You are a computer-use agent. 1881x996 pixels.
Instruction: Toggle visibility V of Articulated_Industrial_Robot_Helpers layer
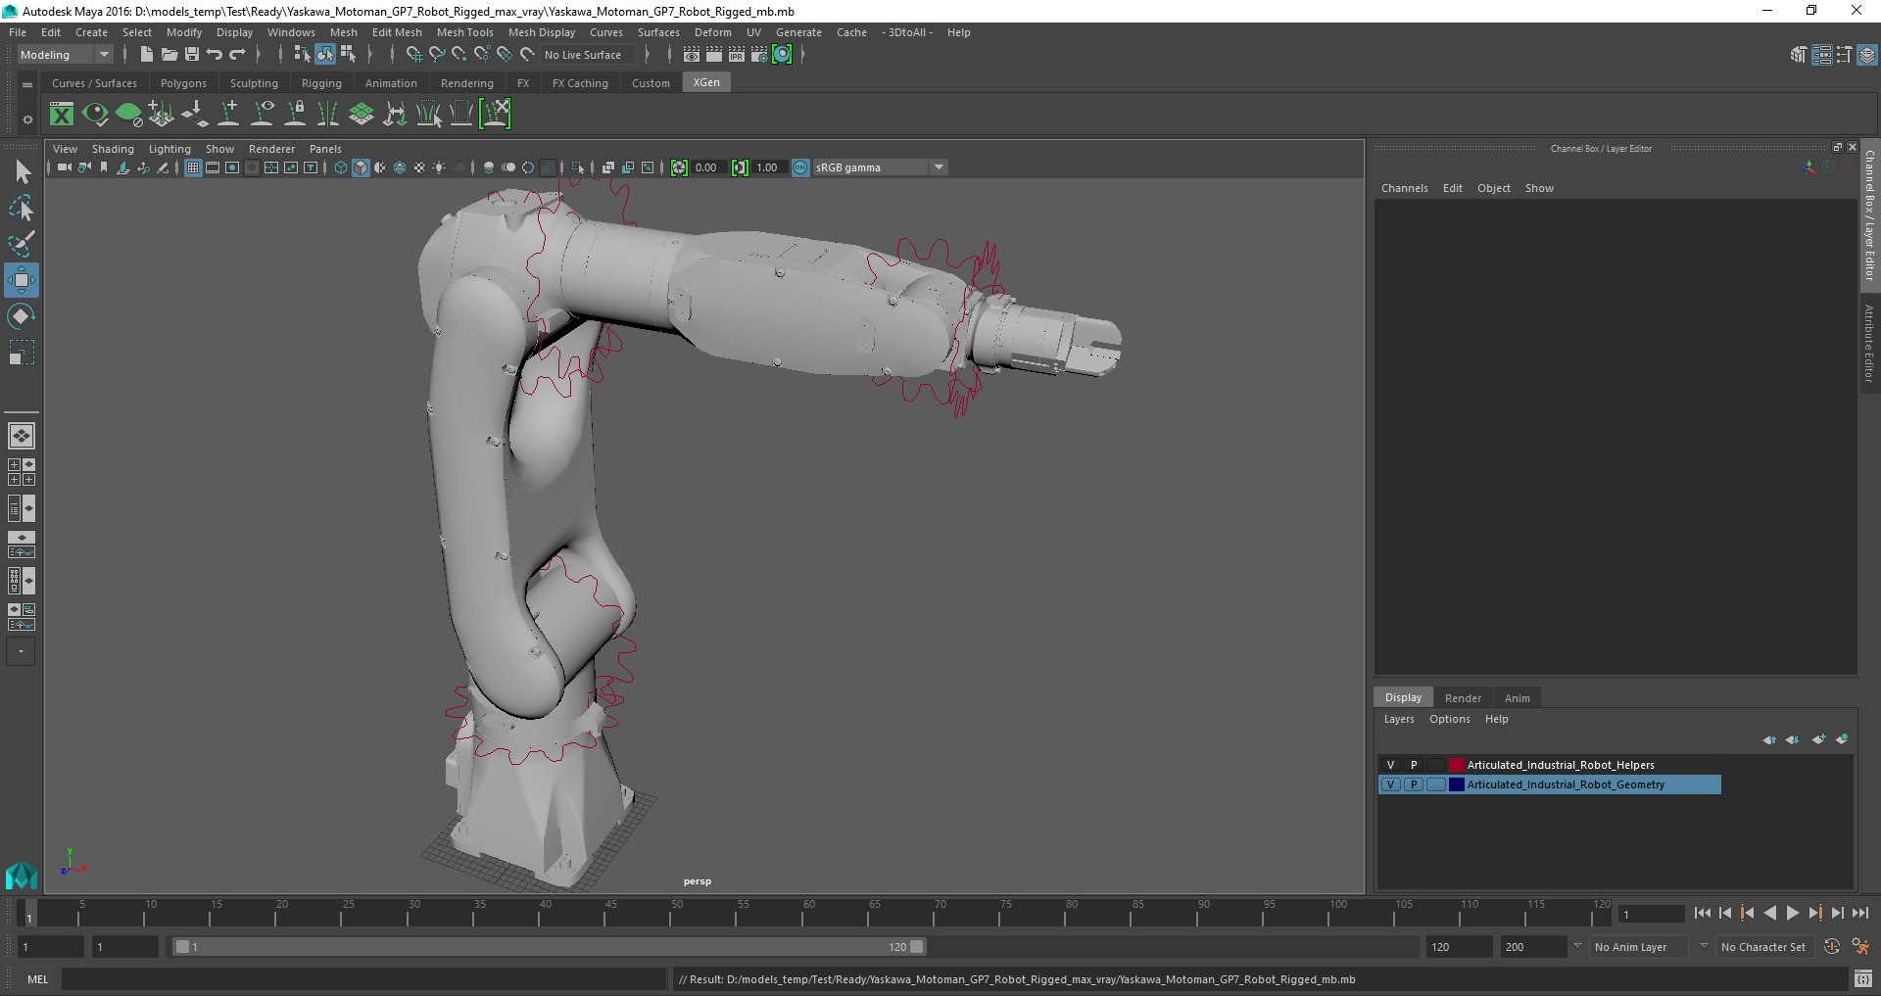pos(1390,765)
